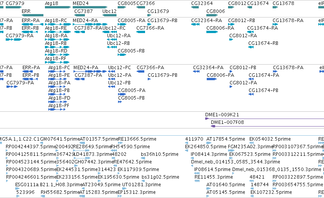Select the CG8012-PA protein label
Image resolution: width=324 pixels, height=198 pixels.
point(243,83)
